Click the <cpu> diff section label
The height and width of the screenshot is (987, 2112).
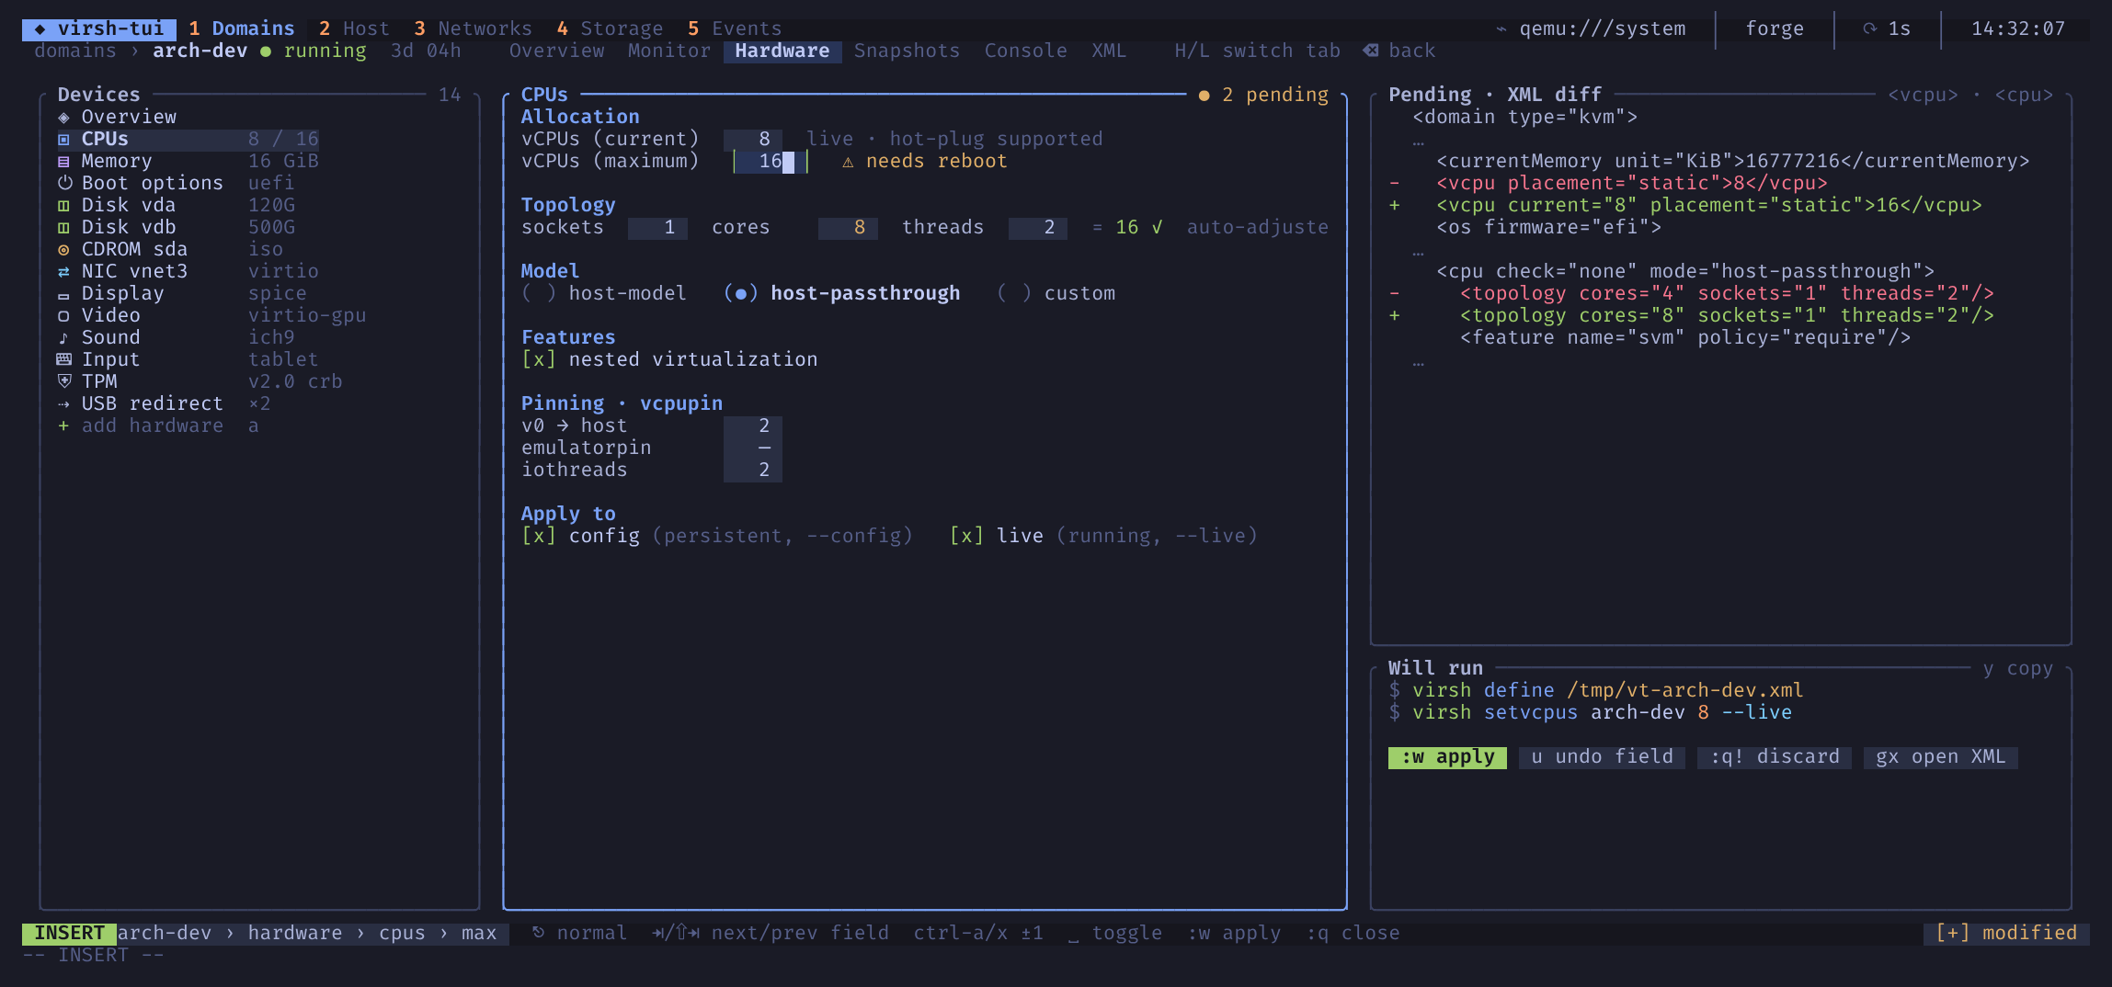2024,95
